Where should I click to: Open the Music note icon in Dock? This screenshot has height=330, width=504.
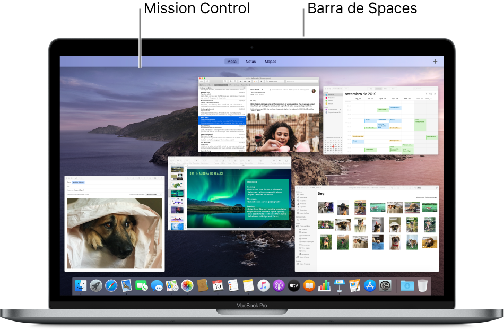click(x=263, y=285)
